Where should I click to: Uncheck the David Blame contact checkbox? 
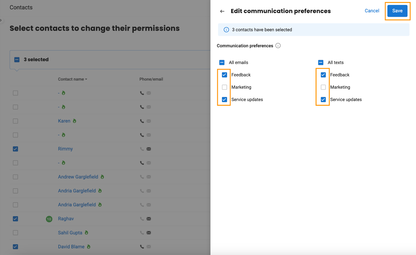tap(15, 247)
